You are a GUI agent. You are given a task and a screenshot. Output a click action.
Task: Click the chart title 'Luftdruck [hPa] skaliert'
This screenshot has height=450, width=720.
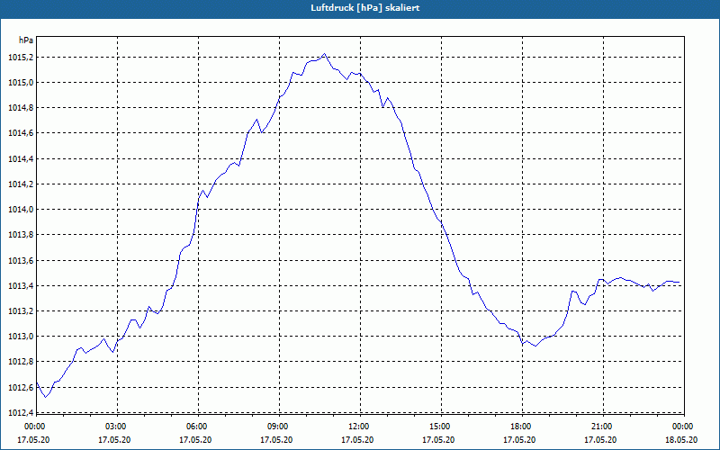pyautogui.click(x=365, y=8)
